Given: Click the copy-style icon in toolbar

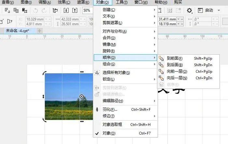Looking at the screenshot, I should [x=16, y=10].
